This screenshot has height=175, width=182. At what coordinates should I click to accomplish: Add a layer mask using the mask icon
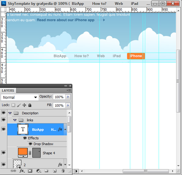click(30, 171)
